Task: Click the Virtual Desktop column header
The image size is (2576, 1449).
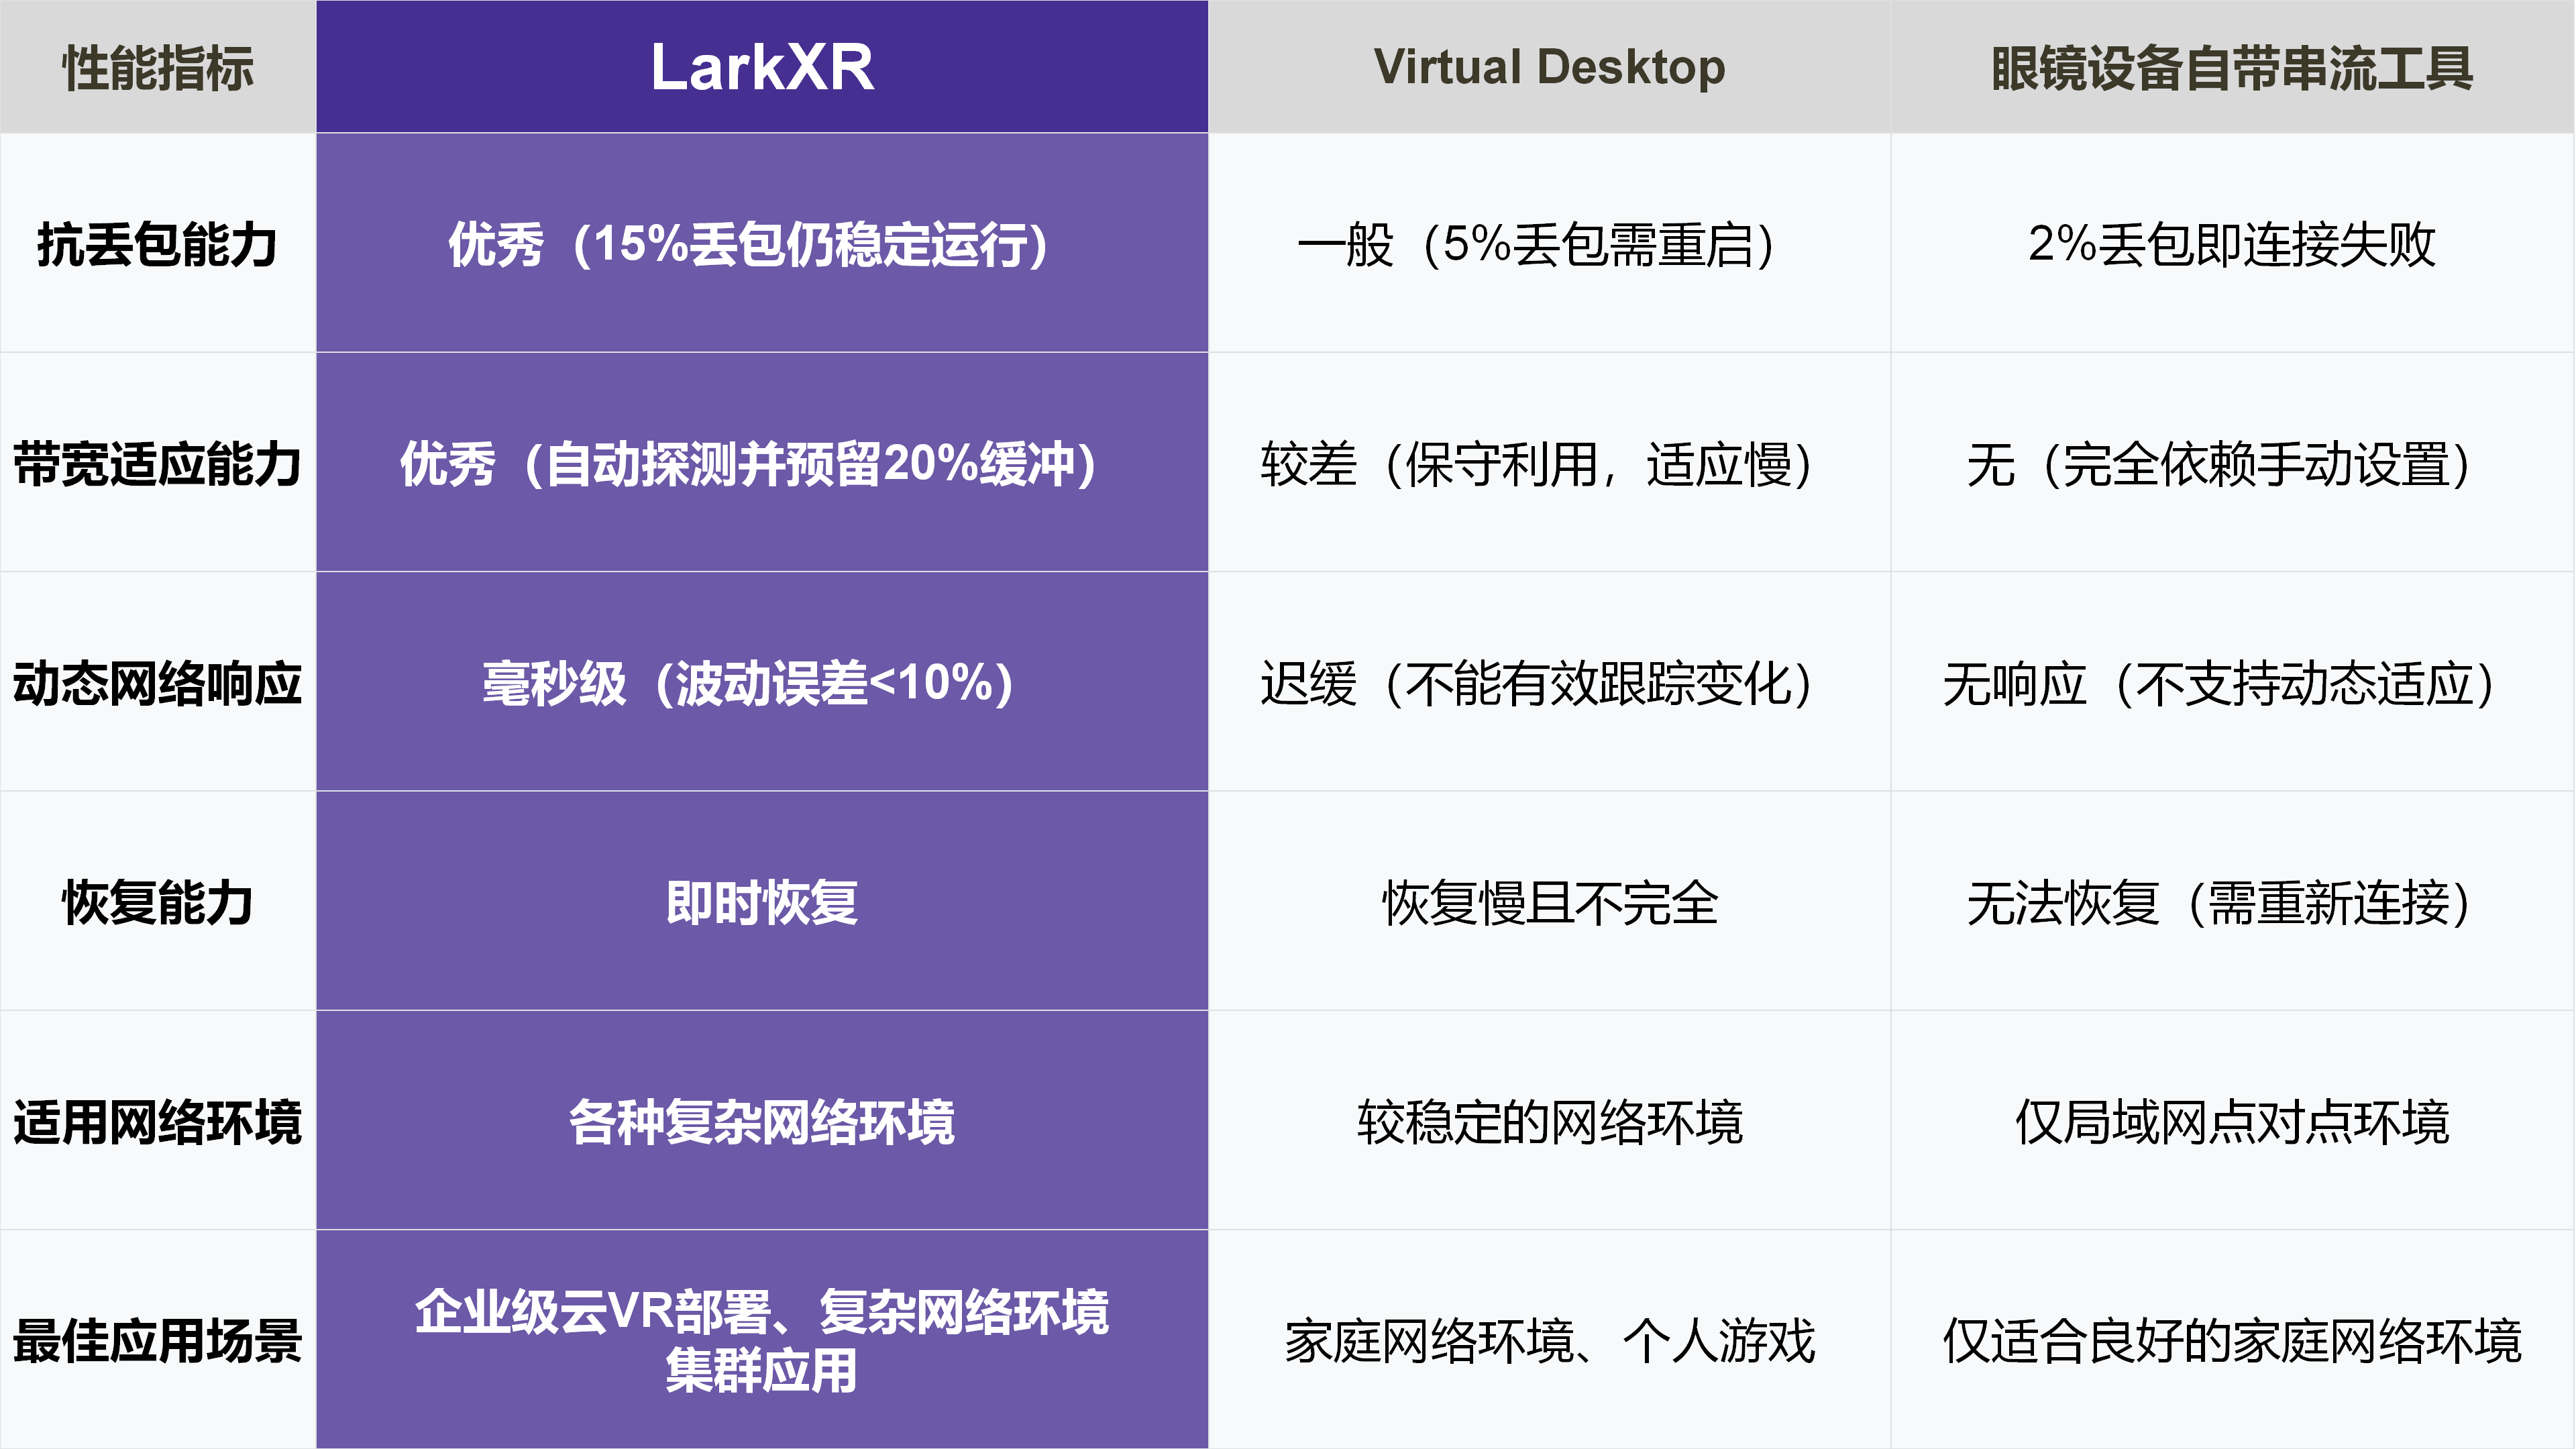Action: (1549, 67)
